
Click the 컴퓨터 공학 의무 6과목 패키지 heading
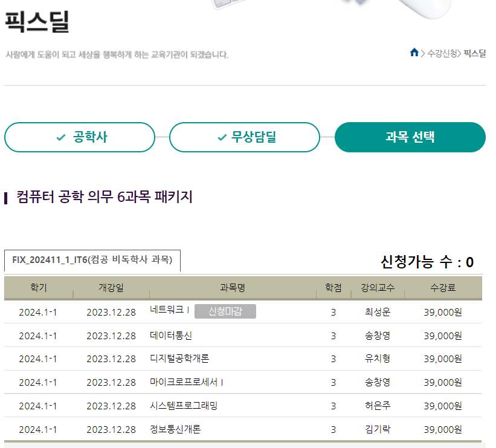[x=105, y=197]
